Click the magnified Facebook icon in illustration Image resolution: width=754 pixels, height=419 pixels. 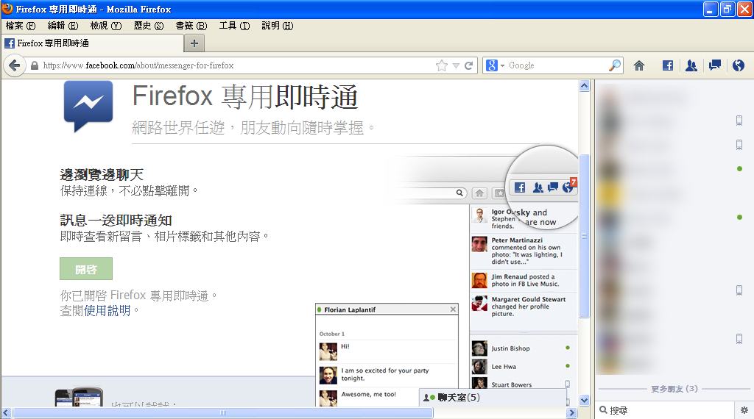point(520,187)
